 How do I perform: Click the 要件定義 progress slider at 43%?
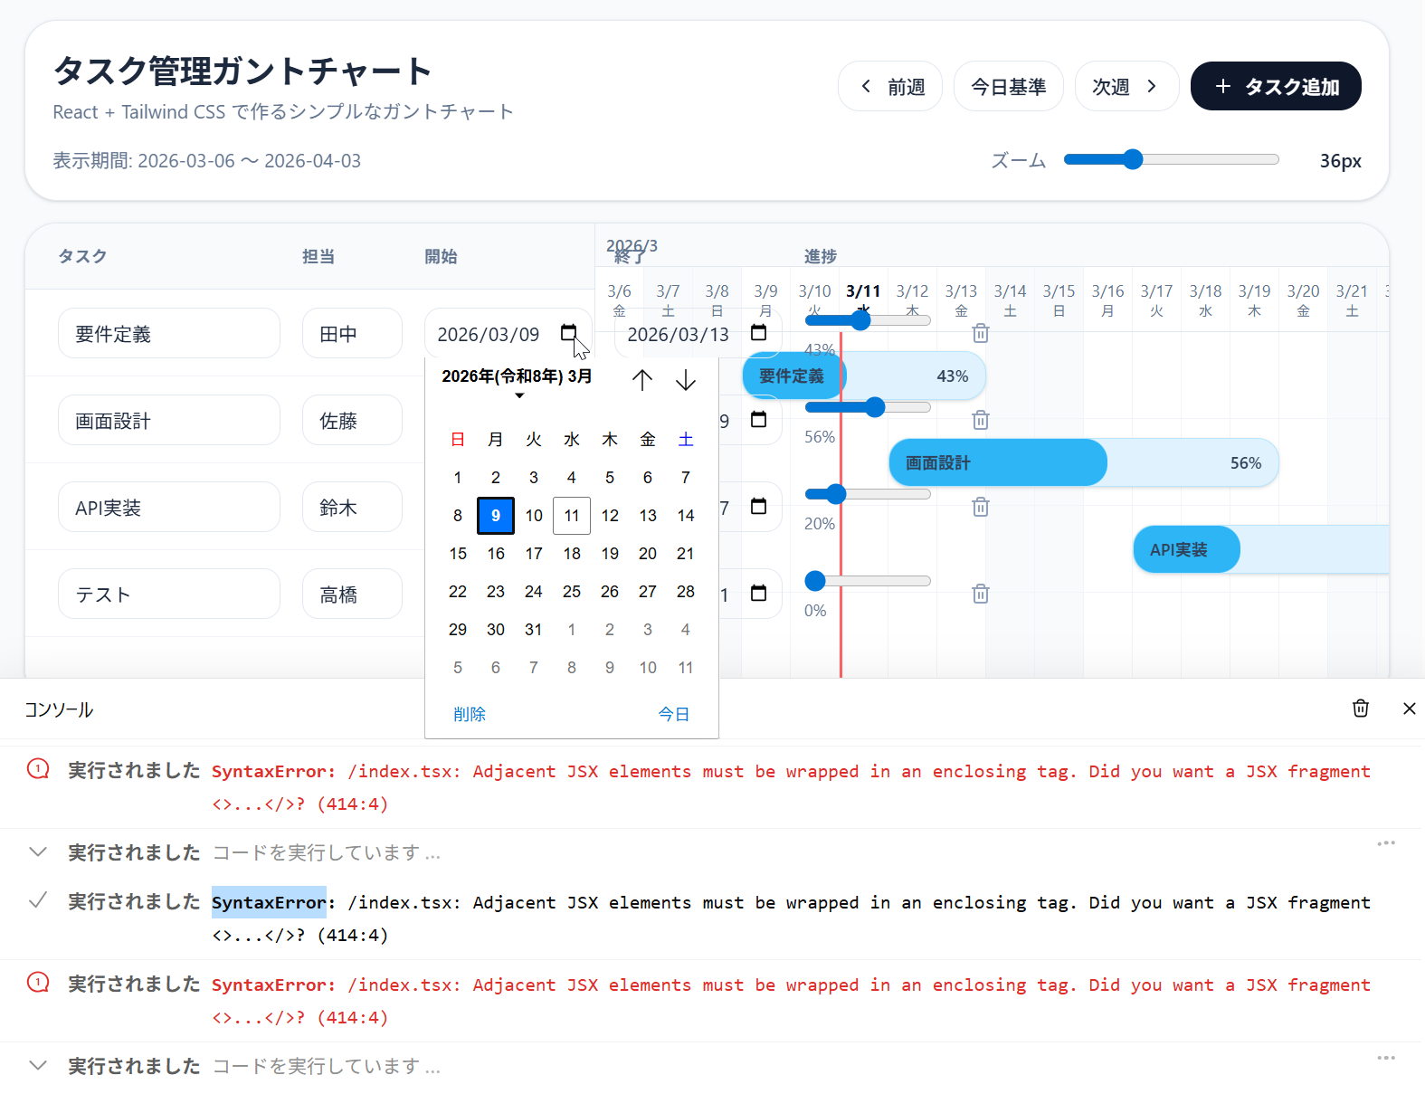coord(868,320)
